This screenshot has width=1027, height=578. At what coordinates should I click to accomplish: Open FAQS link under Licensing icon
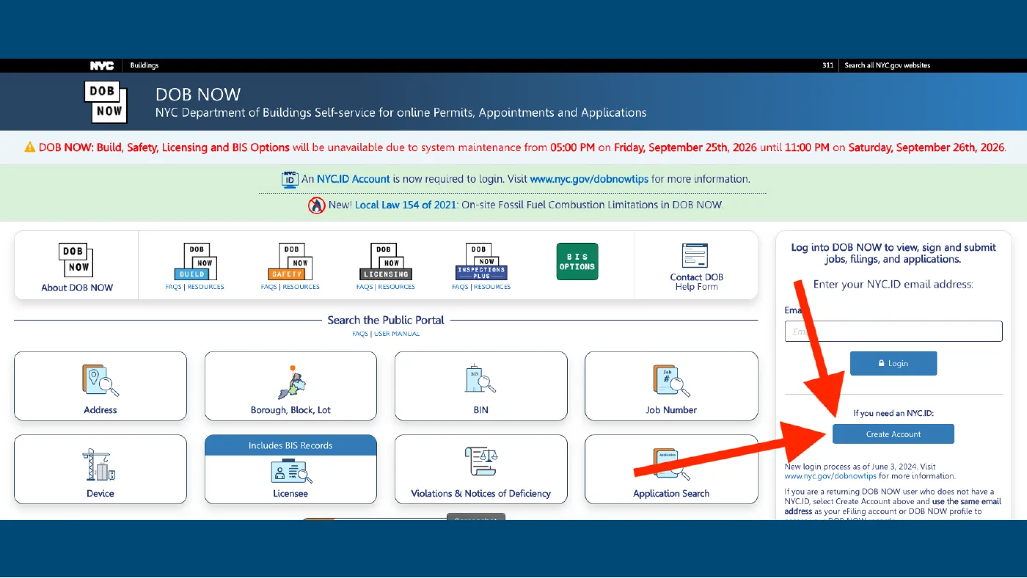tap(364, 287)
